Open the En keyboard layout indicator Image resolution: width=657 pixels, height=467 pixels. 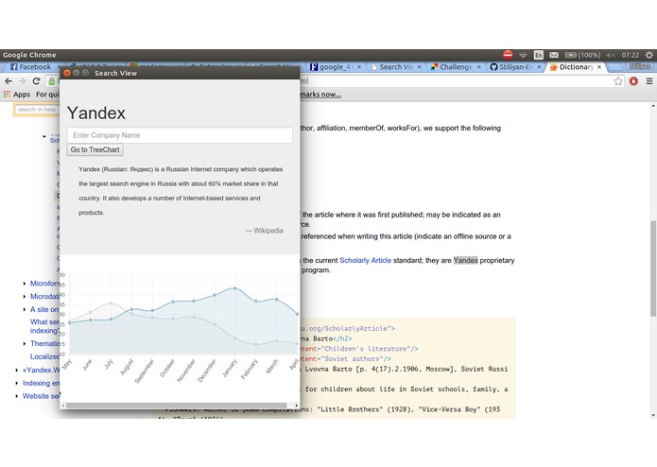pyautogui.click(x=539, y=55)
